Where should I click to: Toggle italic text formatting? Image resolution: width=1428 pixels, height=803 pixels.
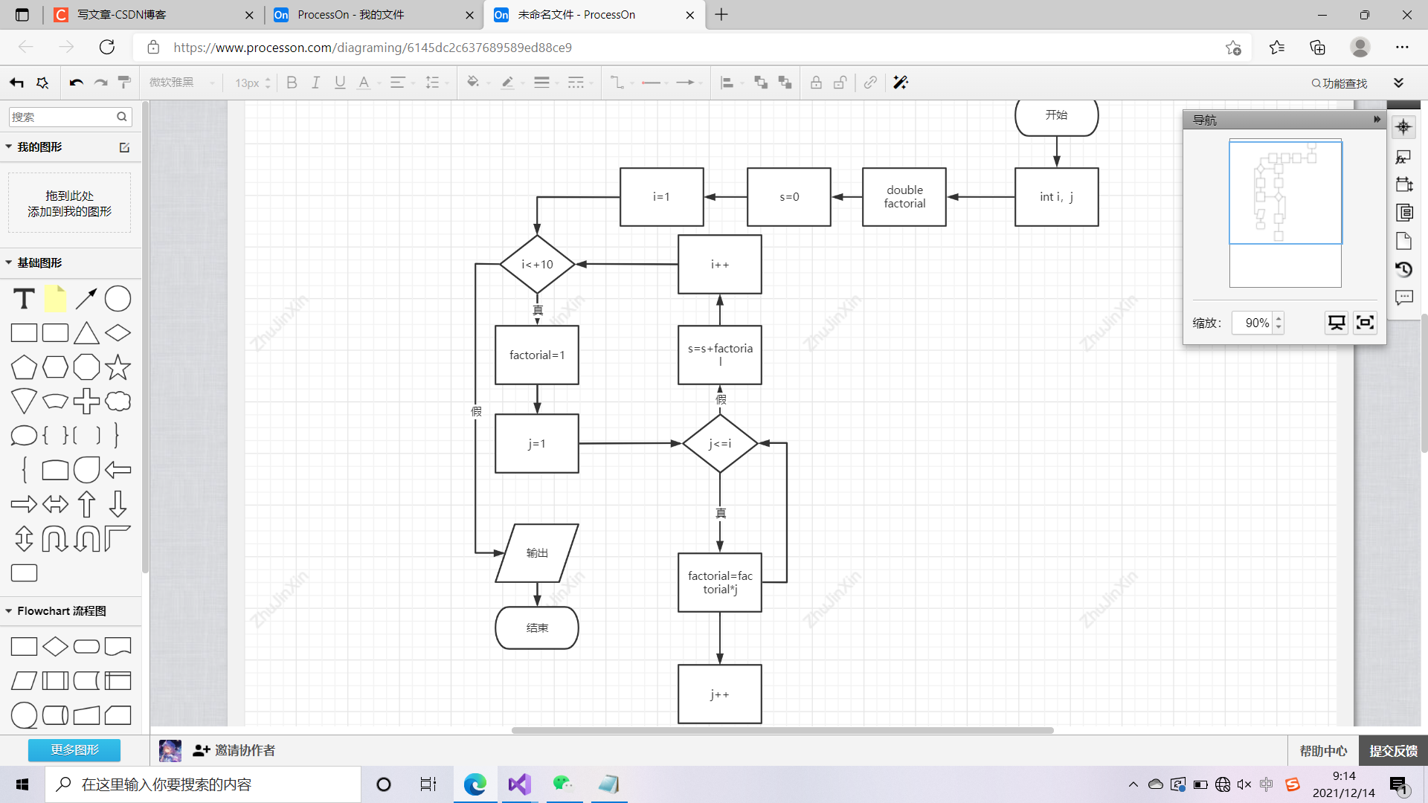tap(316, 83)
